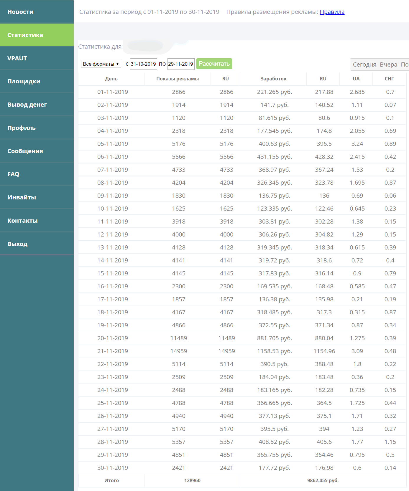
Task: Open Сообщения in the sidebar
Action: click(x=25, y=151)
